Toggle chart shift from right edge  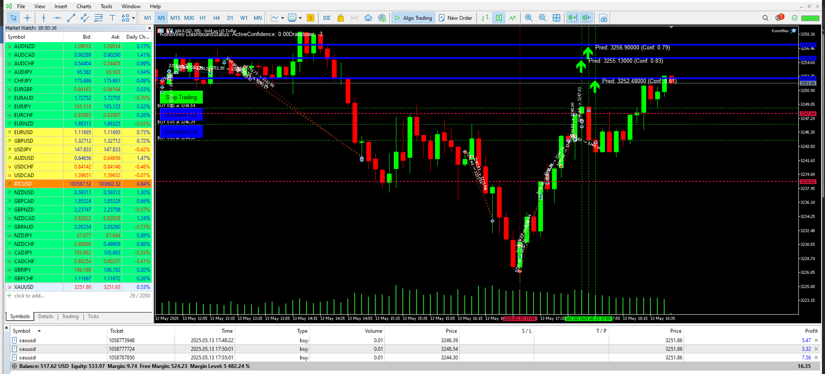click(586, 18)
